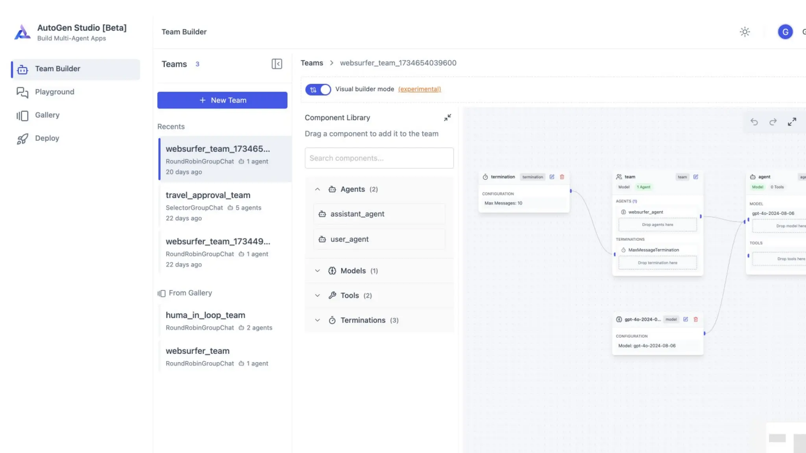This screenshot has height=453, width=806.
Task: Focus the Search components field
Action: coord(379,158)
